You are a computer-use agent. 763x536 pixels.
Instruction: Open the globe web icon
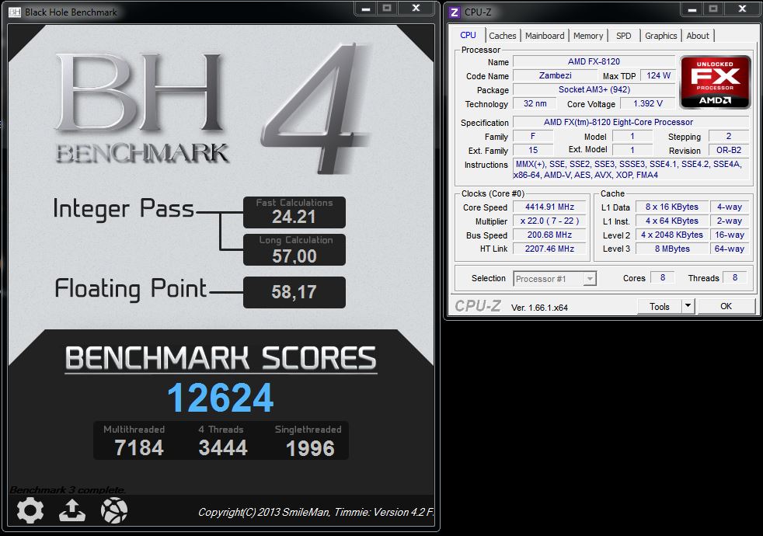pyautogui.click(x=114, y=510)
